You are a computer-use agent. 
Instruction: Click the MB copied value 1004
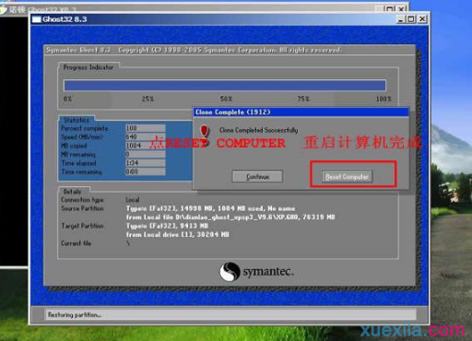tap(146, 146)
